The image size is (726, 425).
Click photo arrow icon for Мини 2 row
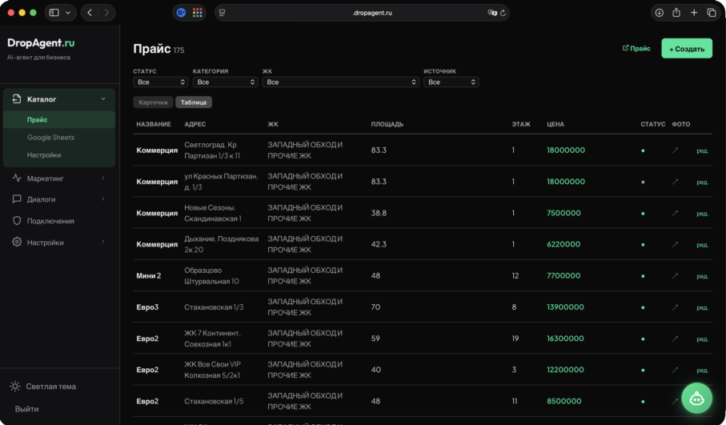675,275
